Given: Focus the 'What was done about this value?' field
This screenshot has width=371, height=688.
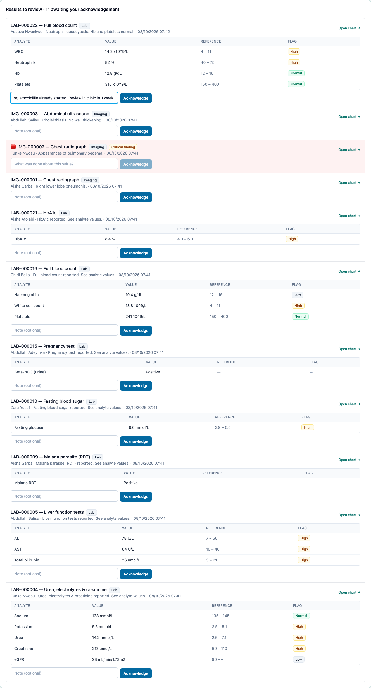Looking at the screenshot, I should tap(64, 164).
